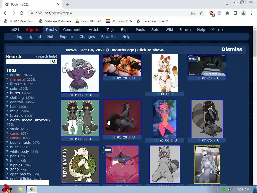
Task: Click the red bird Start button
Action: coord(6,189)
